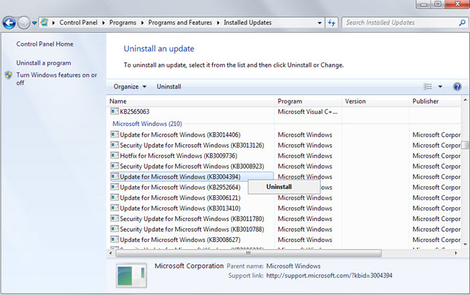
Task: Select Update for Microsoft Windows (KB3008627)
Action: click(180, 239)
